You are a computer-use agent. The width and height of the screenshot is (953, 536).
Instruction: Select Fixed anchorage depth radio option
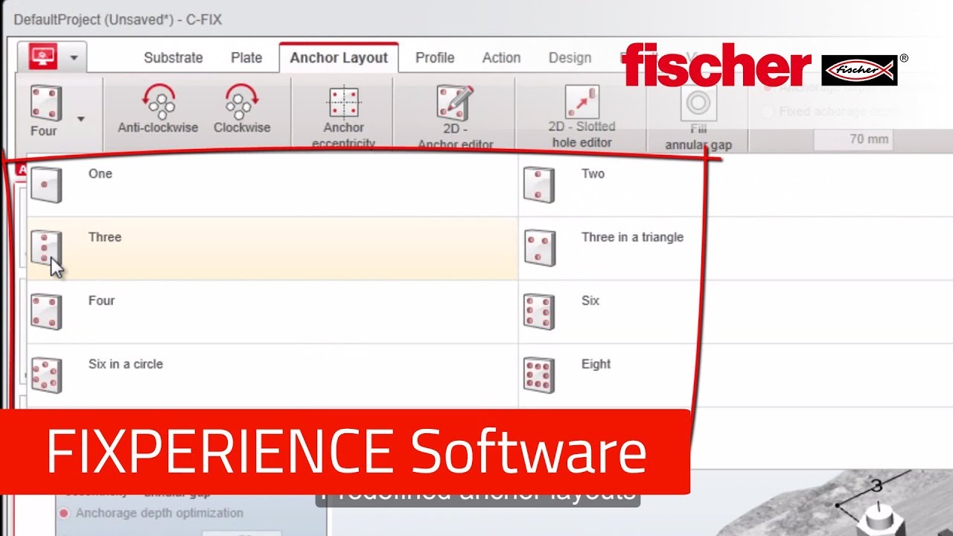(768, 112)
